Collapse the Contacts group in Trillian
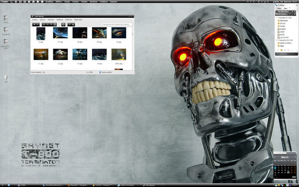 (x=277, y=40)
